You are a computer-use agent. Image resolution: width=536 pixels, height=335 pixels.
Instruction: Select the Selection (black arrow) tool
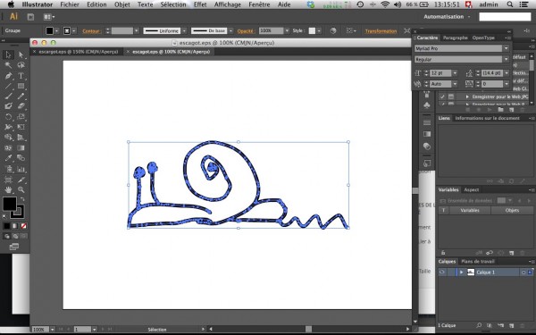click(x=8, y=54)
